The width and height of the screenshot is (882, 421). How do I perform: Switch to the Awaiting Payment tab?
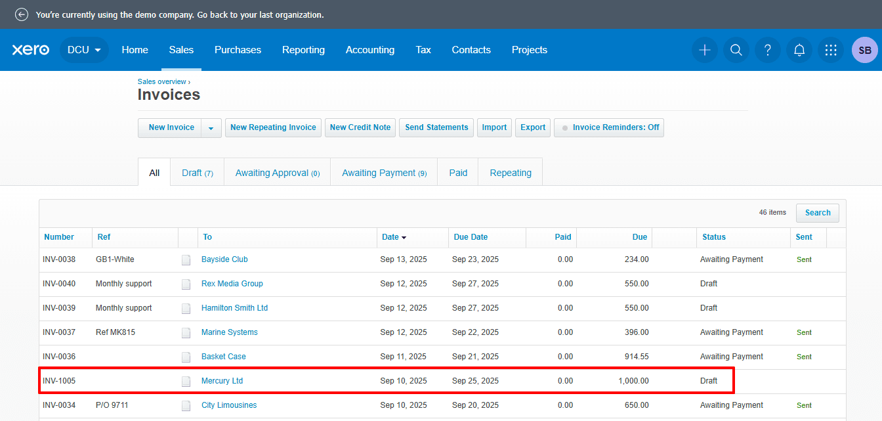click(384, 173)
